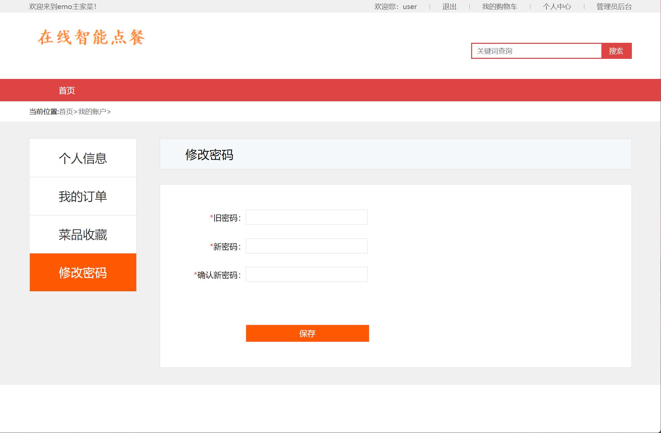
Task: Open 我的账户 from the breadcrumb trail
Action: tap(93, 111)
